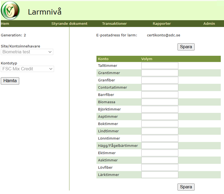Image resolution: width=224 pixels, height=194 pixels.
Task: Focus the Boktimmer volume field
Action: [x=160, y=124]
